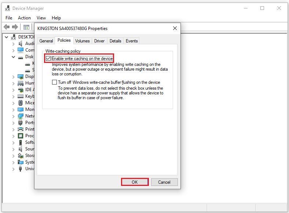Maximize the Device Manager window
The image size is (289, 213).
[262, 8]
